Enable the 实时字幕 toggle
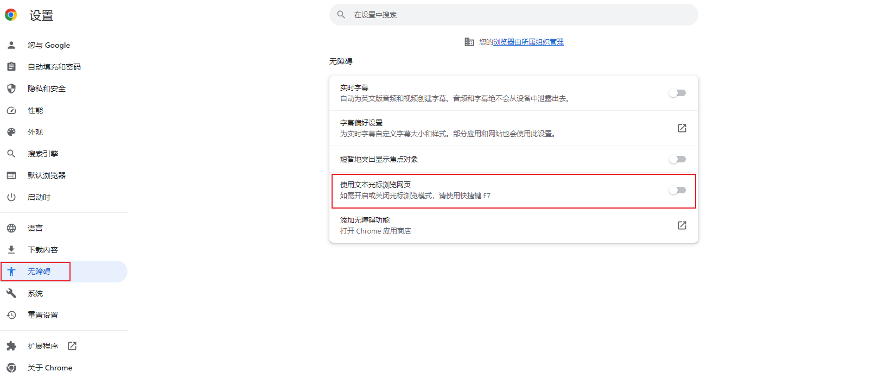Screen dimensions: 885x384 [677, 93]
